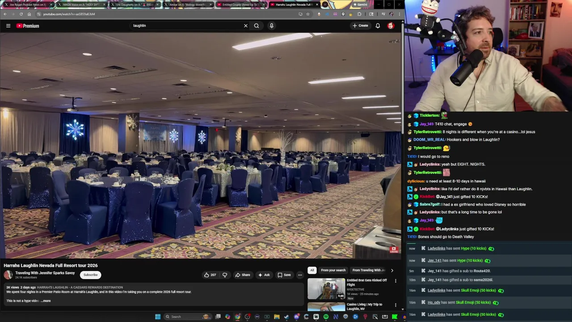This screenshot has width=572, height=322.
Task: Click the video player ballroom frame
Action: tap(201, 145)
